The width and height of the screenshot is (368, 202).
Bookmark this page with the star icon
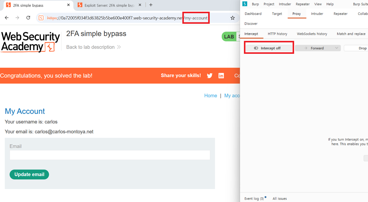pyautogui.click(x=233, y=18)
